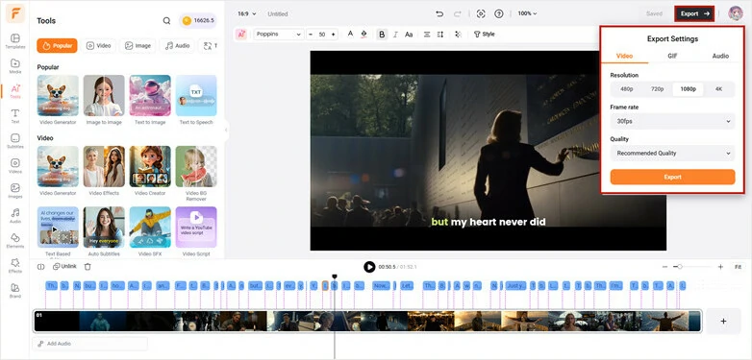This screenshot has width=752, height=360.
Task: Select 480p resolution
Action: click(626, 89)
